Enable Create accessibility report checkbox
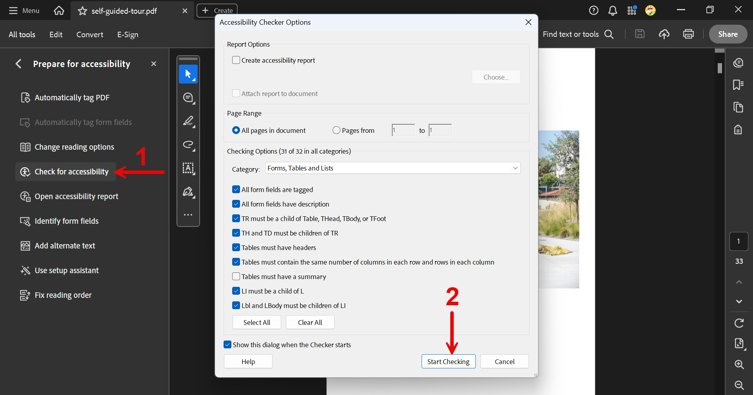The image size is (753, 395). (x=236, y=60)
